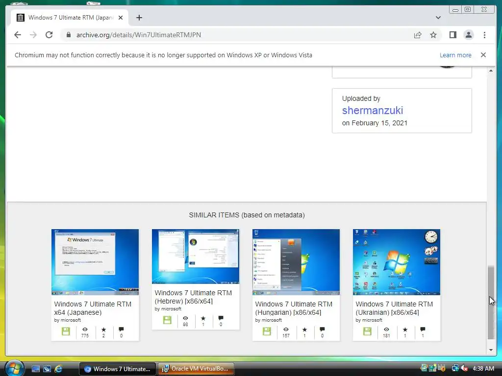
Task: Click the 4:38 AM clock
Action: [483, 368]
